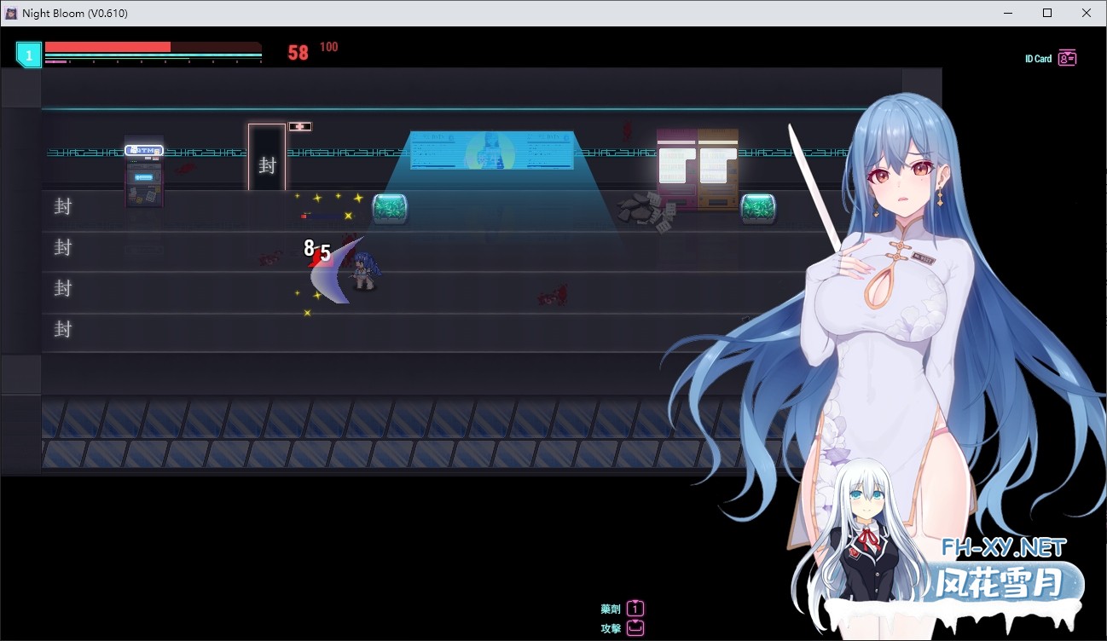Click the pink vending machine
1107x641 pixels.
(676, 169)
